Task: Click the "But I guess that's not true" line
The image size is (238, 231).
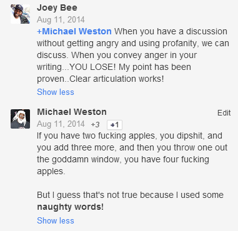Action: [130, 195]
